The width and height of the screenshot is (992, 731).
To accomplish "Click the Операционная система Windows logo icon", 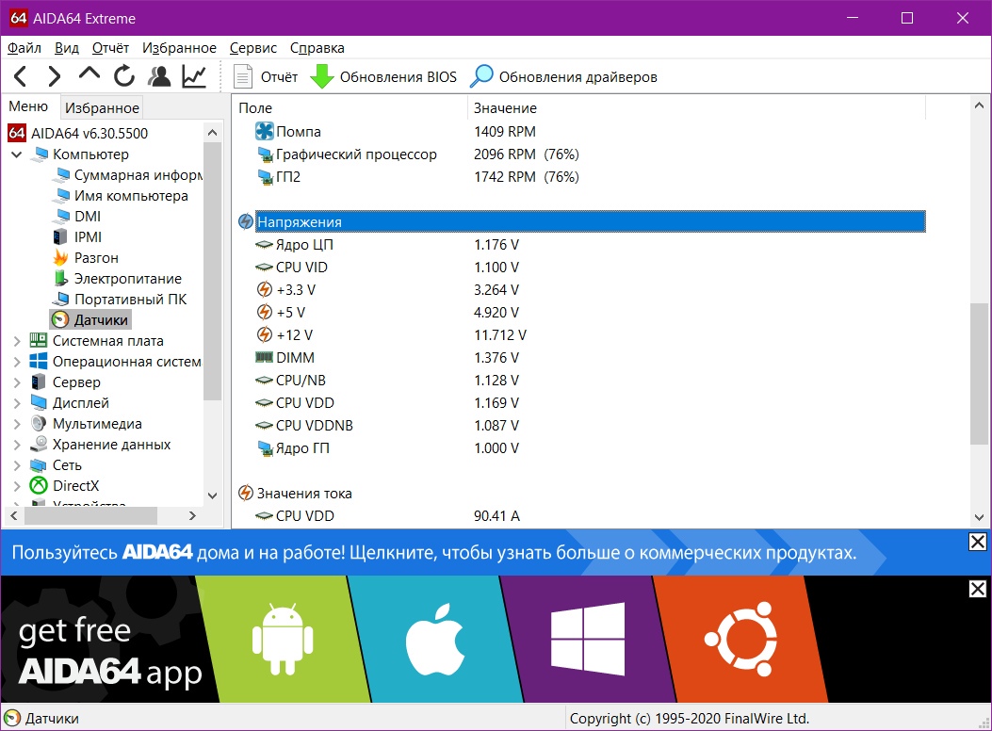I will [x=39, y=362].
